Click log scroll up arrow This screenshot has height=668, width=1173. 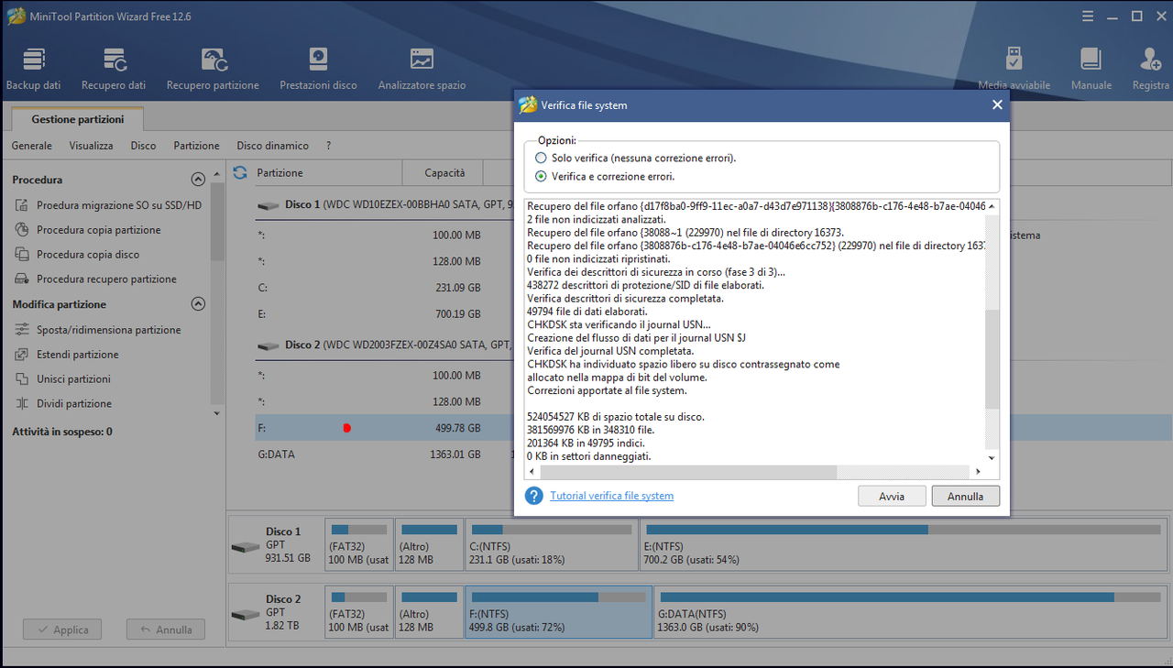pos(992,206)
